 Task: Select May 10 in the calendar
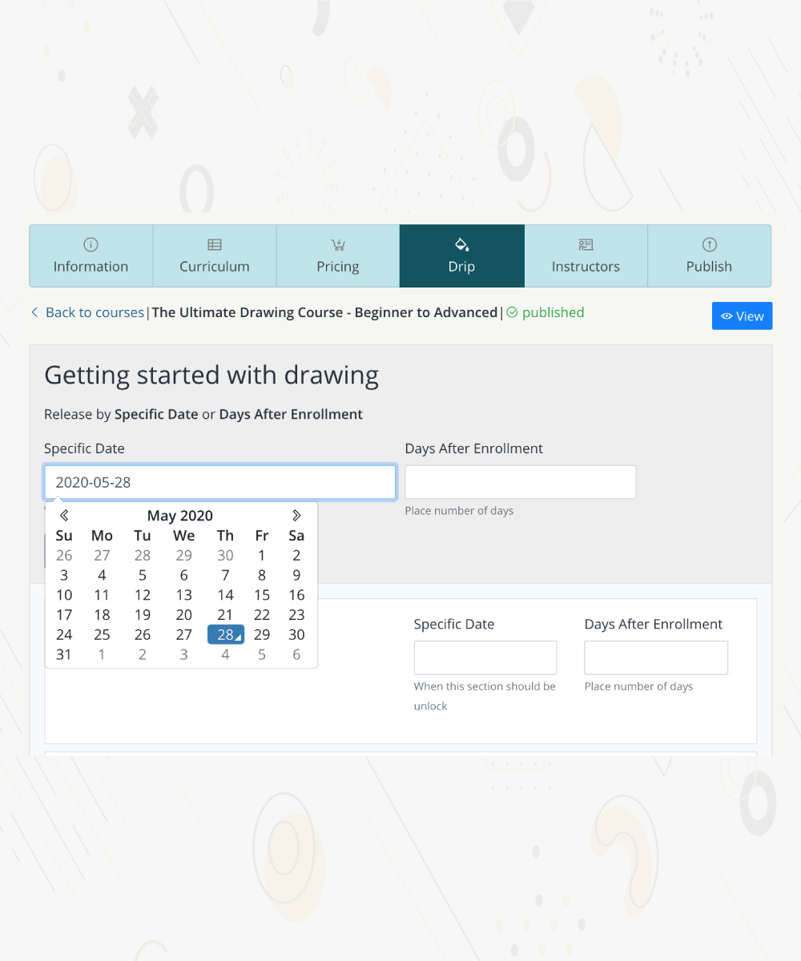(x=64, y=595)
